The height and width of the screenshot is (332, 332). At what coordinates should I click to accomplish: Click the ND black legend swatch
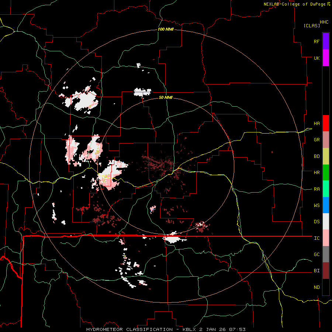coord(326,287)
